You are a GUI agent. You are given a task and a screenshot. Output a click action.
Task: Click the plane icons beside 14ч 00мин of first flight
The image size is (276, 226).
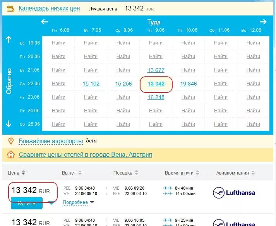(168, 193)
